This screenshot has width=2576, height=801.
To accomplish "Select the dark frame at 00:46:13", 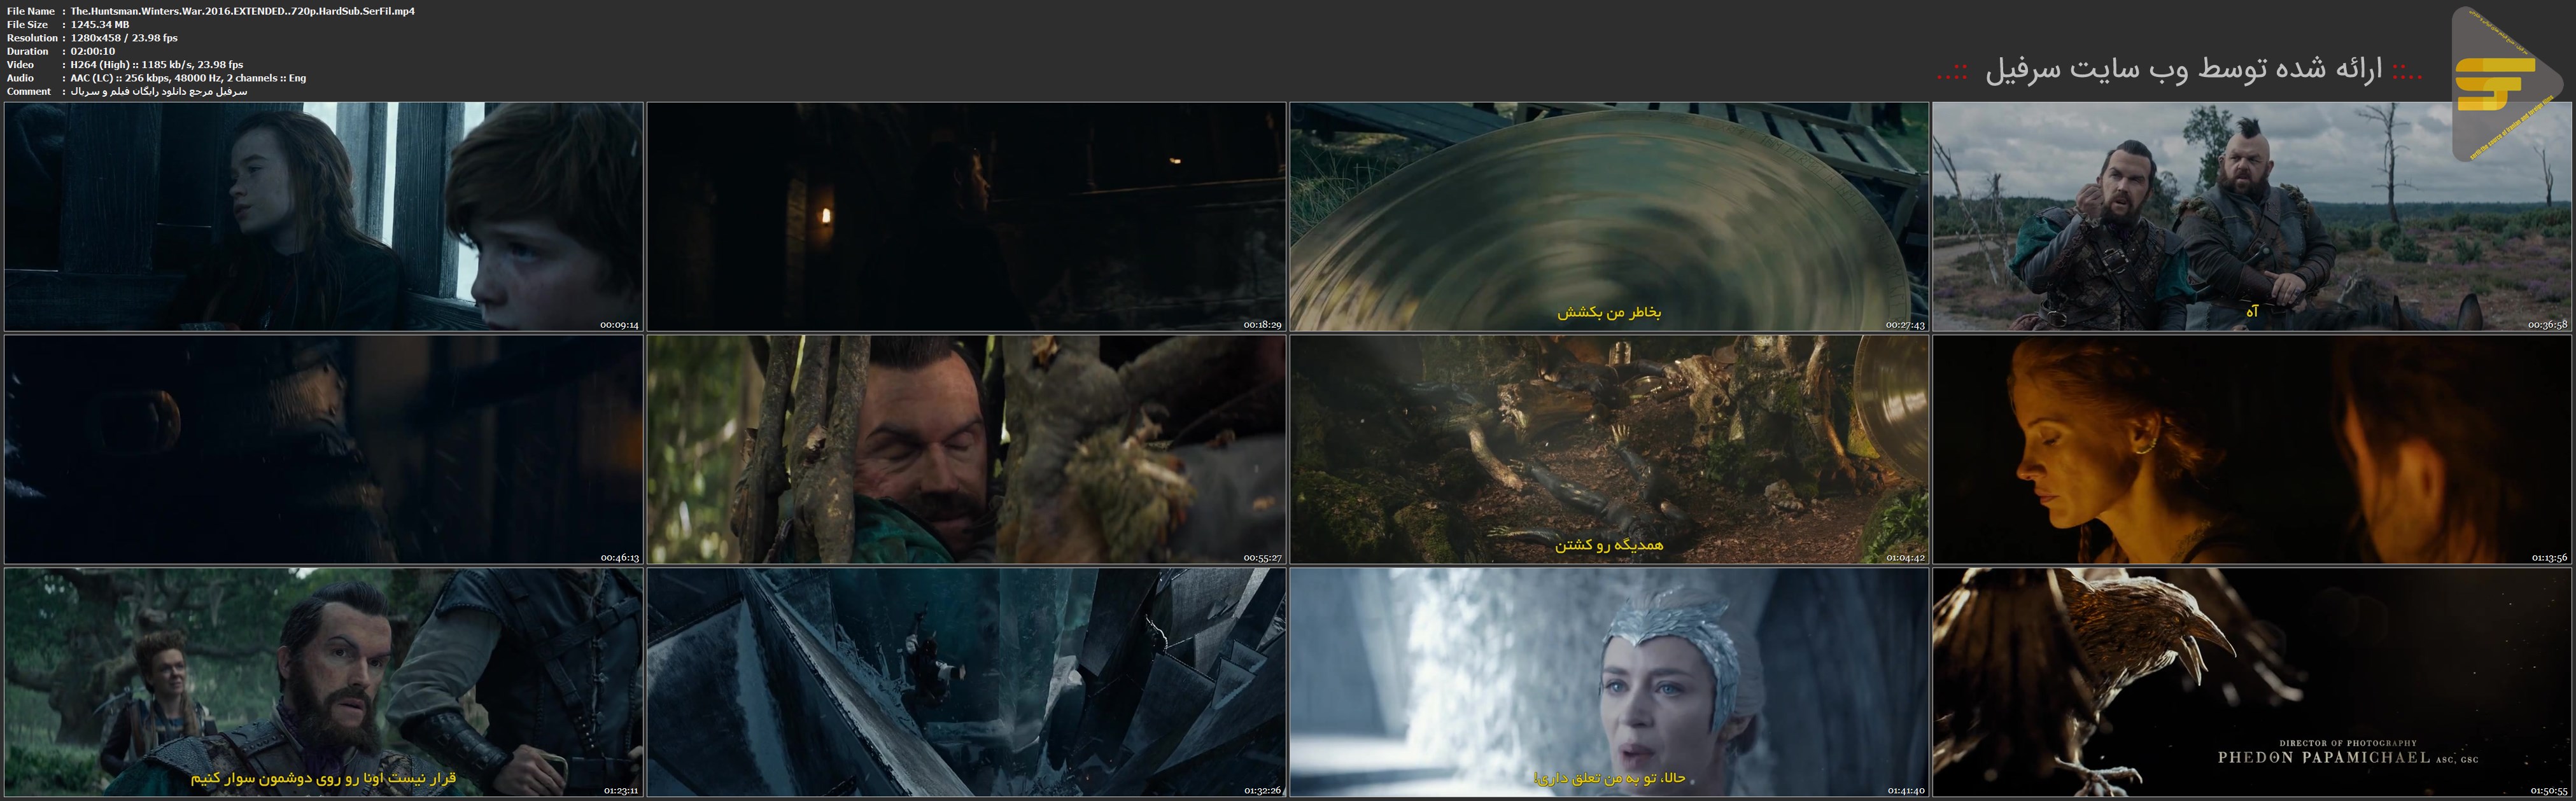I will point(324,449).
